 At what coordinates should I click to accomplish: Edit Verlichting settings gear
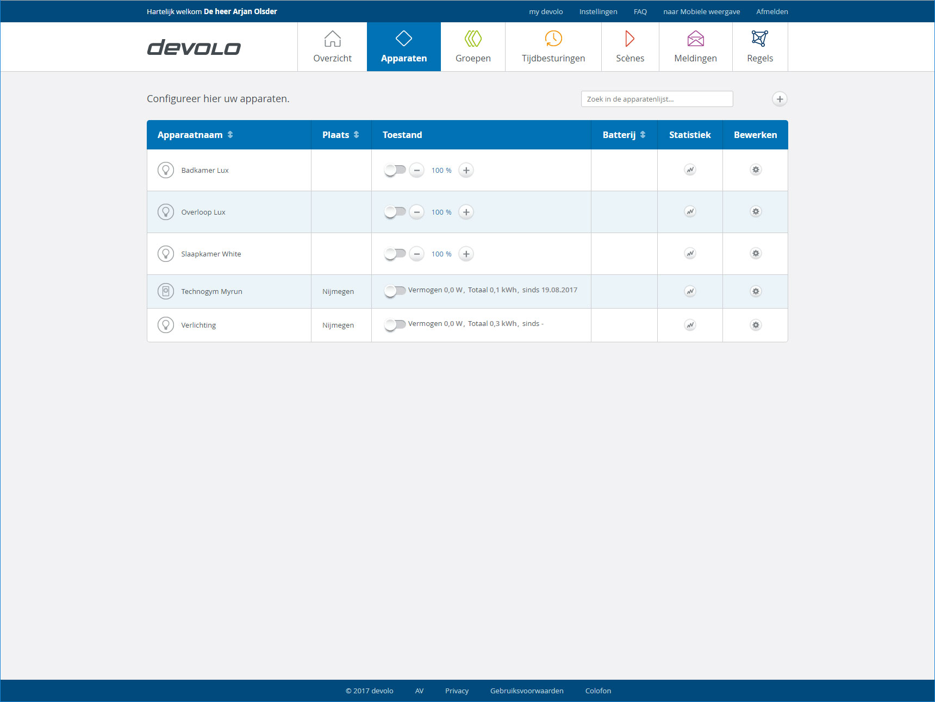[x=756, y=325]
